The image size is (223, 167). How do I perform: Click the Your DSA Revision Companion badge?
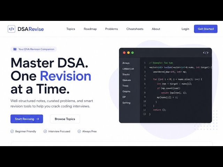coord(34,49)
